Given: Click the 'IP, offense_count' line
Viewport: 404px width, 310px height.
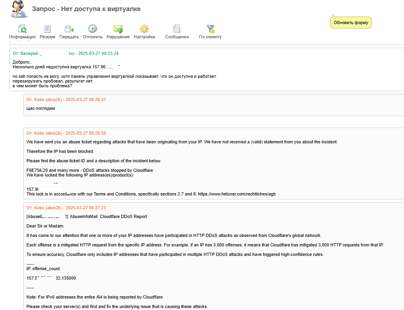Looking at the screenshot, I should pos(43,269).
